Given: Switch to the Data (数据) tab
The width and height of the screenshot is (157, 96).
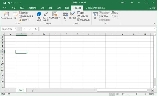Looking at the screenshot, I should (51, 8).
